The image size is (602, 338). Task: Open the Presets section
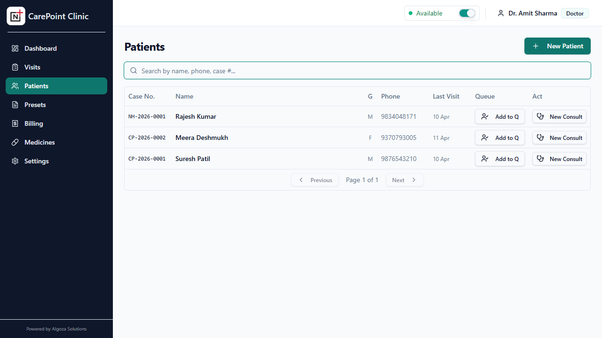click(36, 105)
